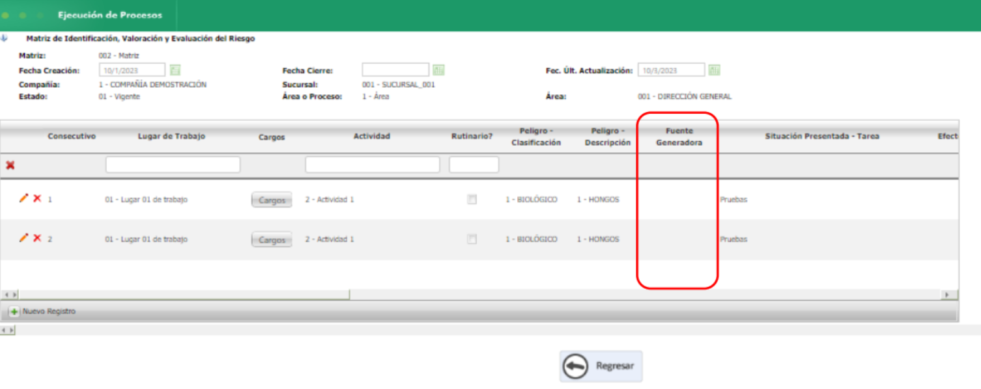This screenshot has height=389, width=981.
Task: Click '002 - Matriz' value
Action: (x=119, y=56)
